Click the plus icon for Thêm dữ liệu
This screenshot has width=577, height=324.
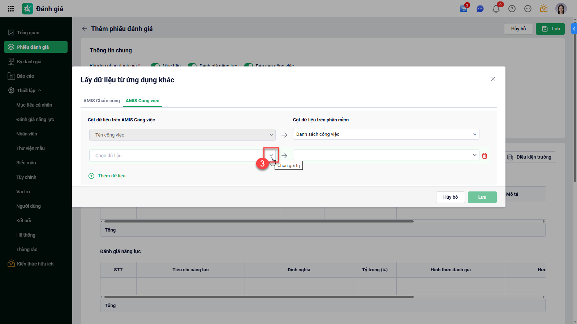[x=91, y=176]
